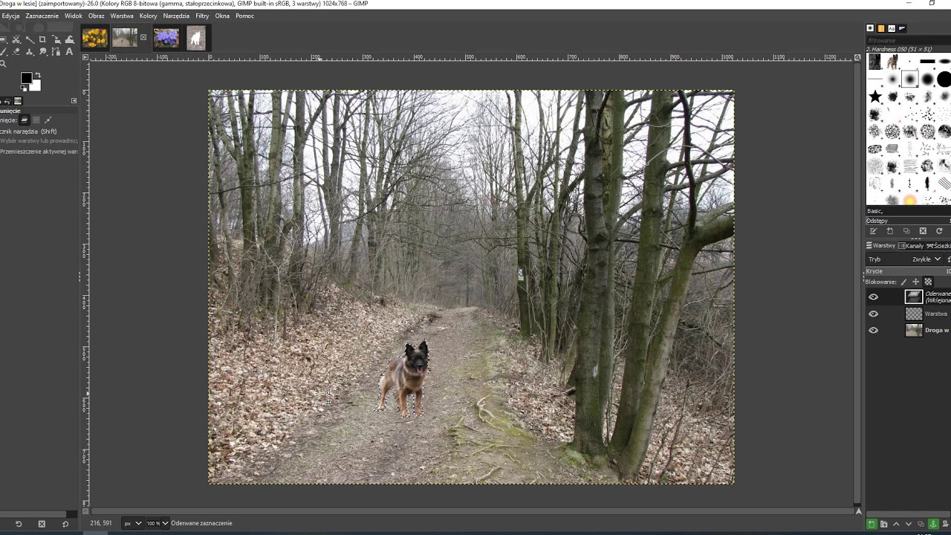
Task: Open the Narzędzia menu
Action: point(176,16)
